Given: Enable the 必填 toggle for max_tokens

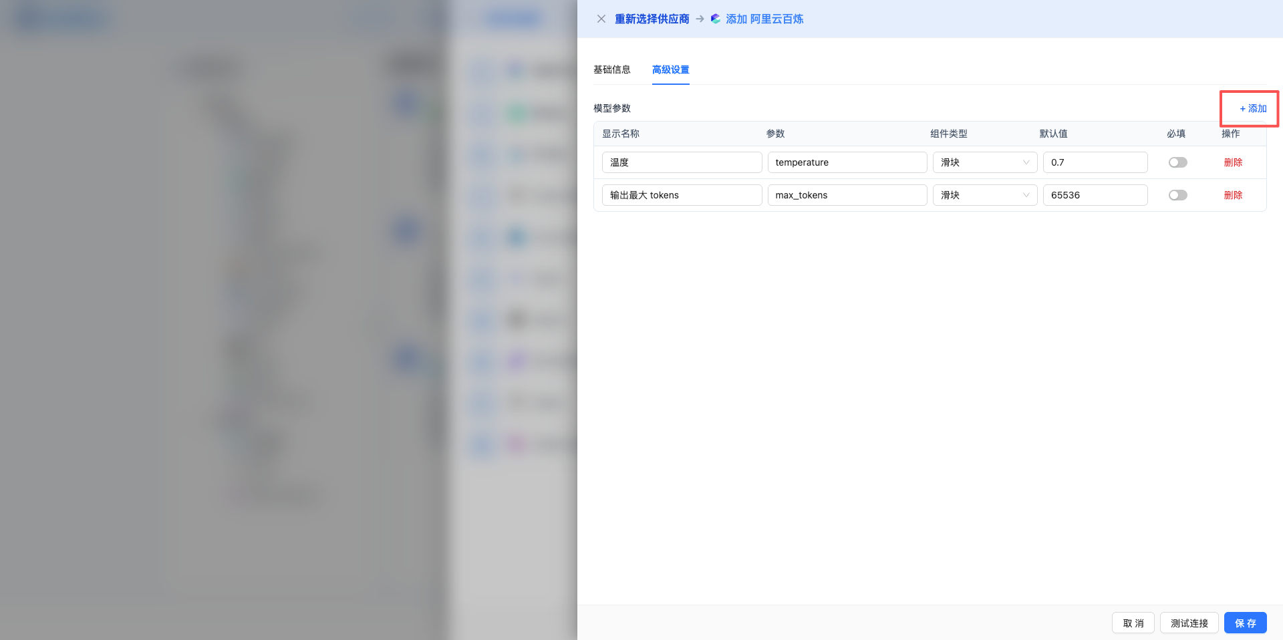Looking at the screenshot, I should pyautogui.click(x=1177, y=195).
